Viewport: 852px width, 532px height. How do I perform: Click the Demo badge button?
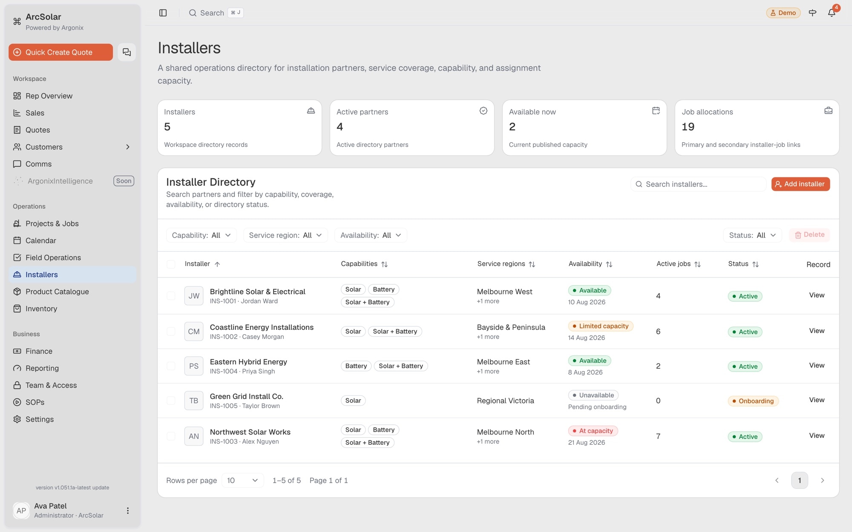[x=783, y=13]
